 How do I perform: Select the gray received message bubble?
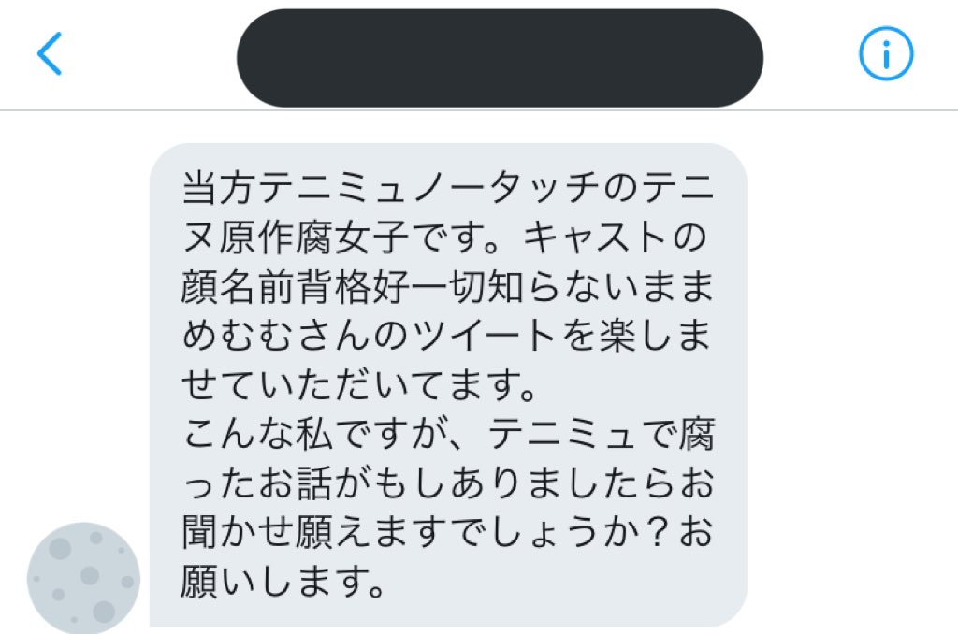pyautogui.click(x=448, y=385)
